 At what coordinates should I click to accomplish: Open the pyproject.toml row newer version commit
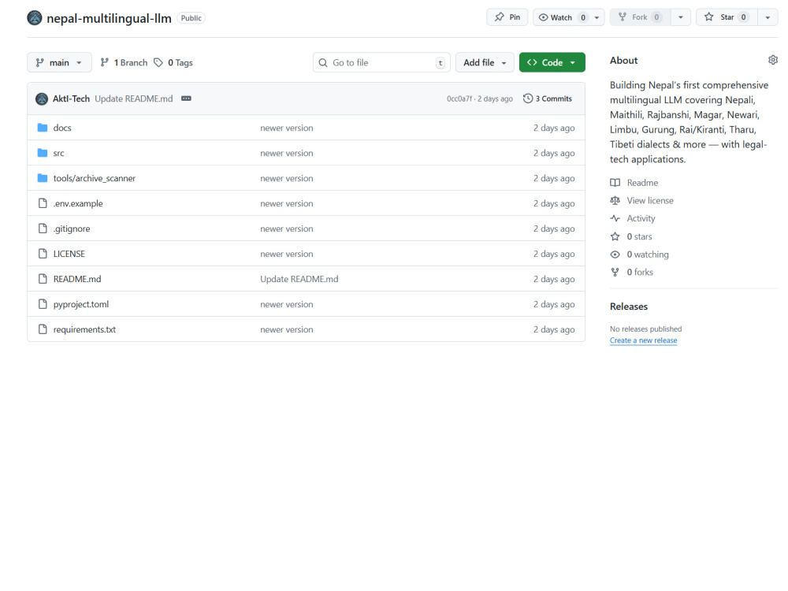point(287,304)
